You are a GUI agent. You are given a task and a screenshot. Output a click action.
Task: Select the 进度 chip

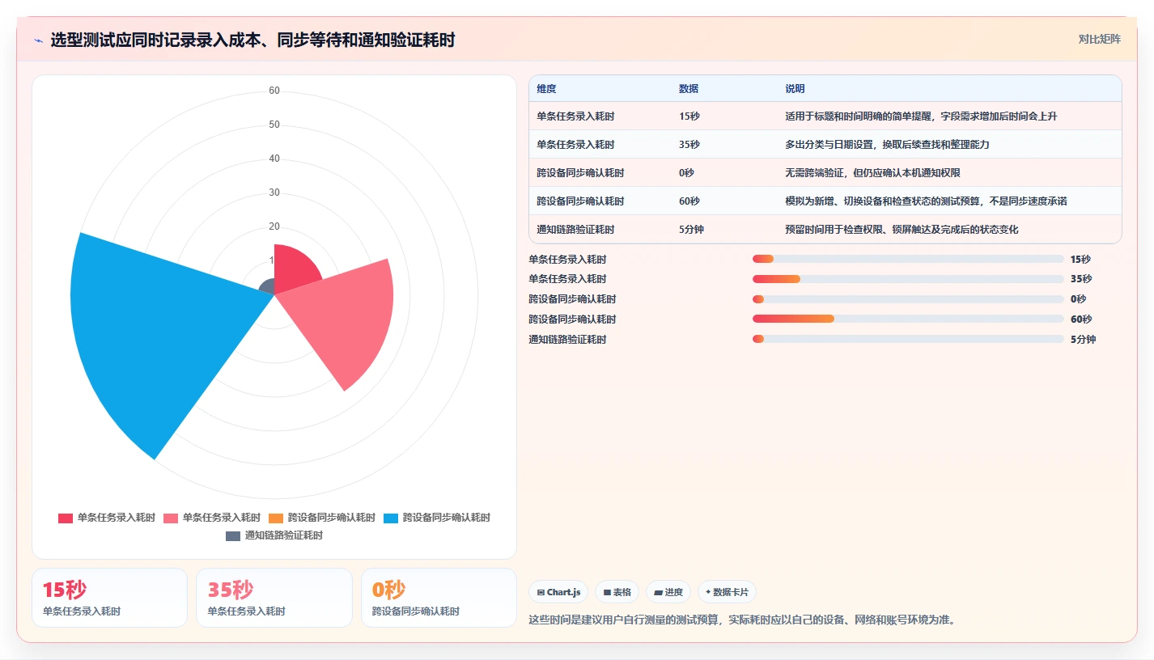pyautogui.click(x=668, y=592)
